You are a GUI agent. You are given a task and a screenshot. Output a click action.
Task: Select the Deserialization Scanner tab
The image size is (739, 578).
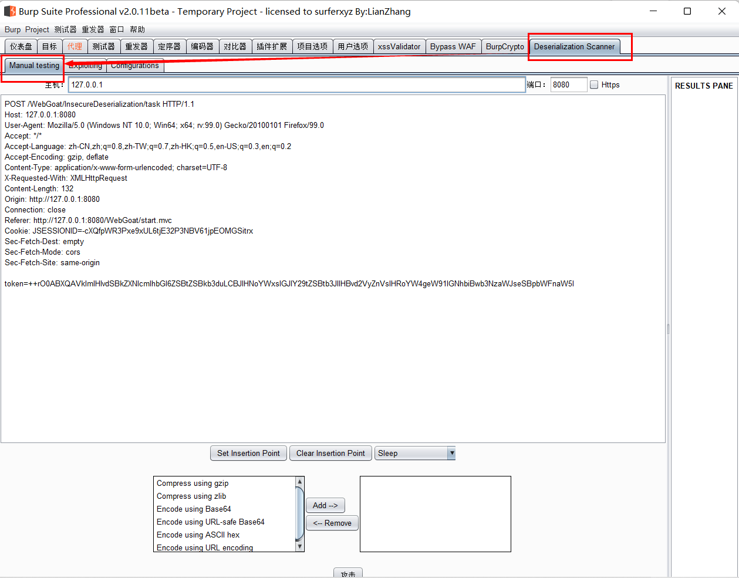pyautogui.click(x=574, y=46)
